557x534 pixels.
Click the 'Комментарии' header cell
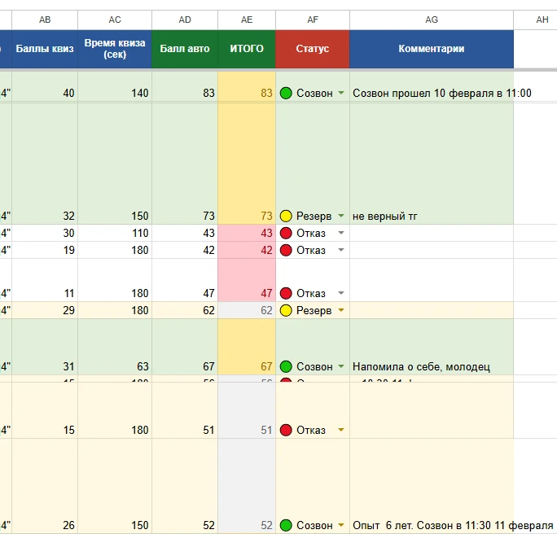coord(432,49)
